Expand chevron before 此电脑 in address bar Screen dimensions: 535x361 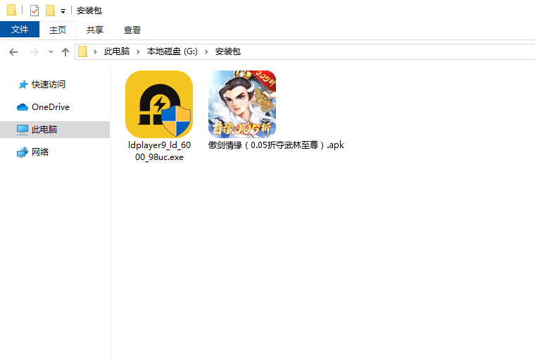(x=95, y=51)
